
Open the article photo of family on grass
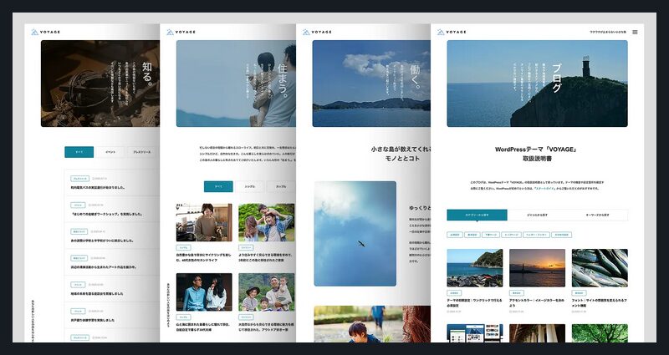266,222
